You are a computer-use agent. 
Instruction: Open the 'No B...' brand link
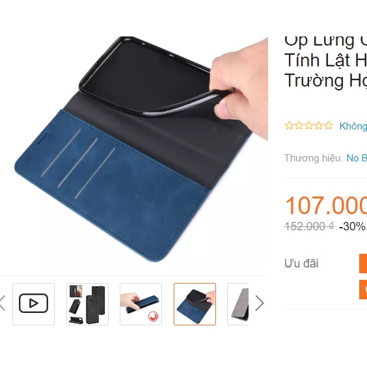click(357, 158)
